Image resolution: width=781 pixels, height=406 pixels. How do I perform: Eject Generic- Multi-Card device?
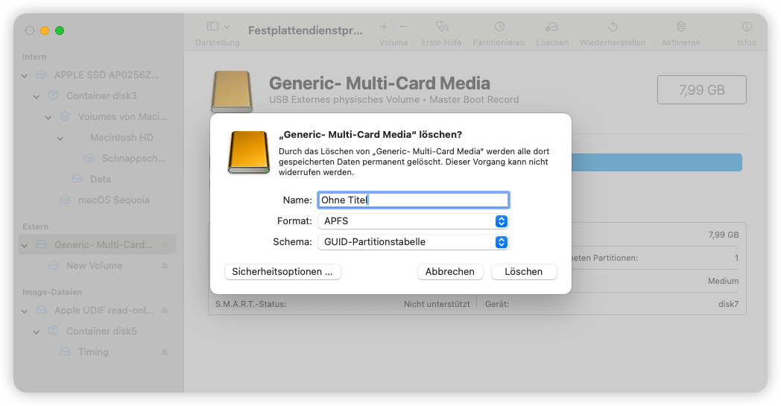coord(165,244)
